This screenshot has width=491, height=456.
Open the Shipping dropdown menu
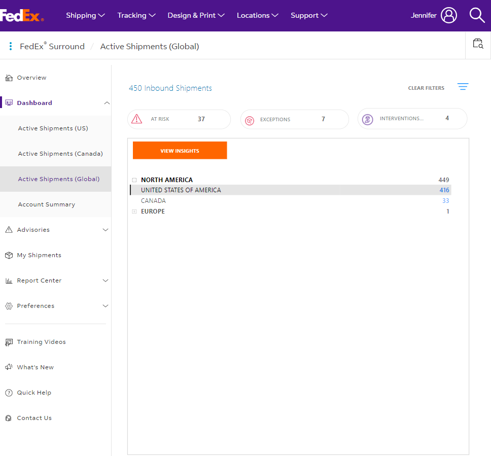(86, 15)
